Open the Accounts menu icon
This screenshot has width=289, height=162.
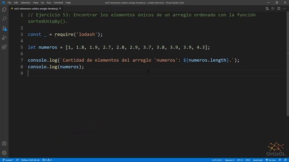(x=4, y=144)
